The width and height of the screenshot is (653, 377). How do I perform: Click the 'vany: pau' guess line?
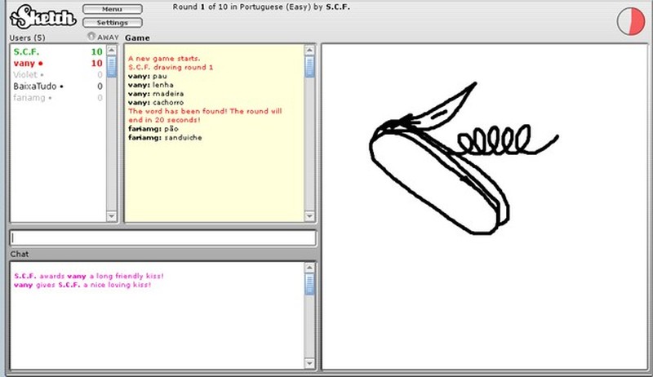point(148,76)
